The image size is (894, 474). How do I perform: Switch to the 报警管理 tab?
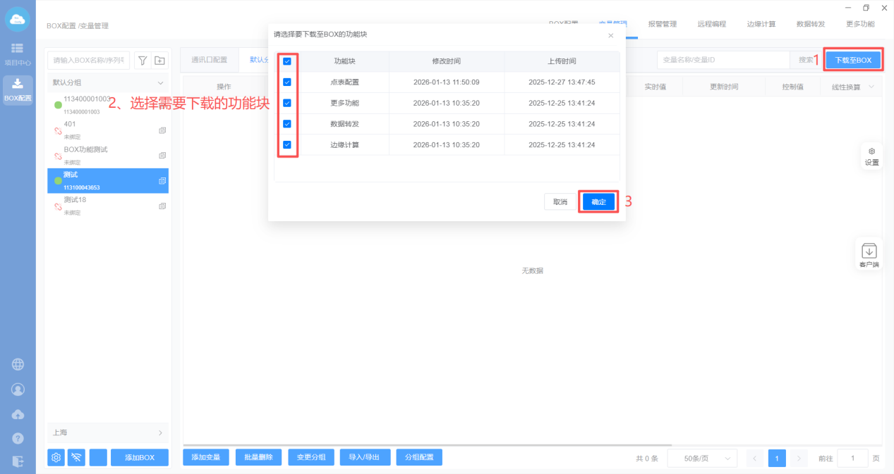click(x=662, y=24)
